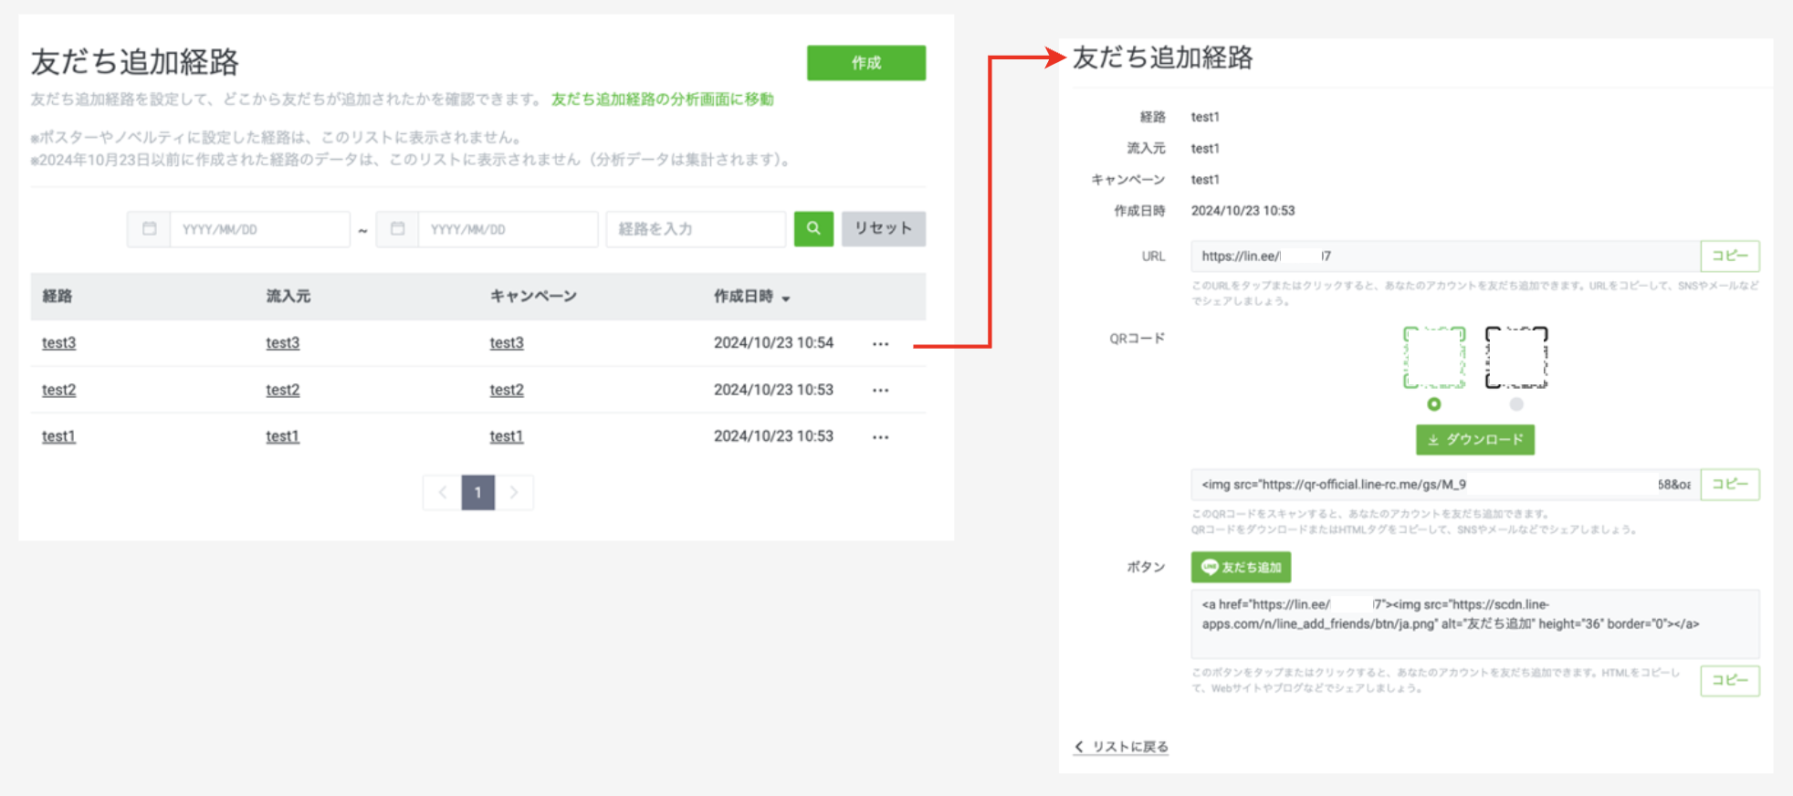
Task: Open the test3 route link
Action: tap(58, 342)
